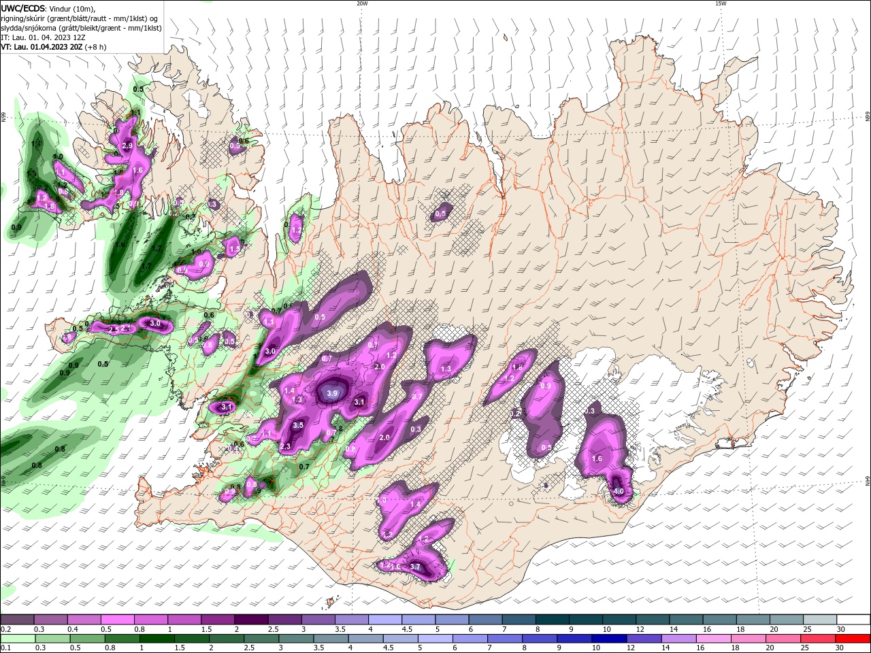Click the pure red swatch after 30
This screenshot has width=871, height=653.
853,639
